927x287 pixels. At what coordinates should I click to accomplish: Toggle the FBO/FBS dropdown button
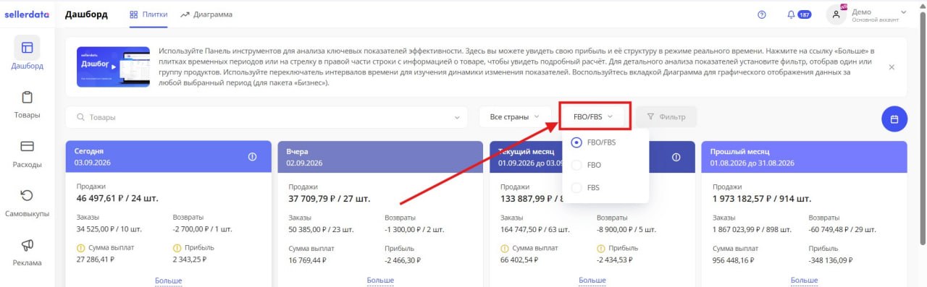tap(593, 116)
